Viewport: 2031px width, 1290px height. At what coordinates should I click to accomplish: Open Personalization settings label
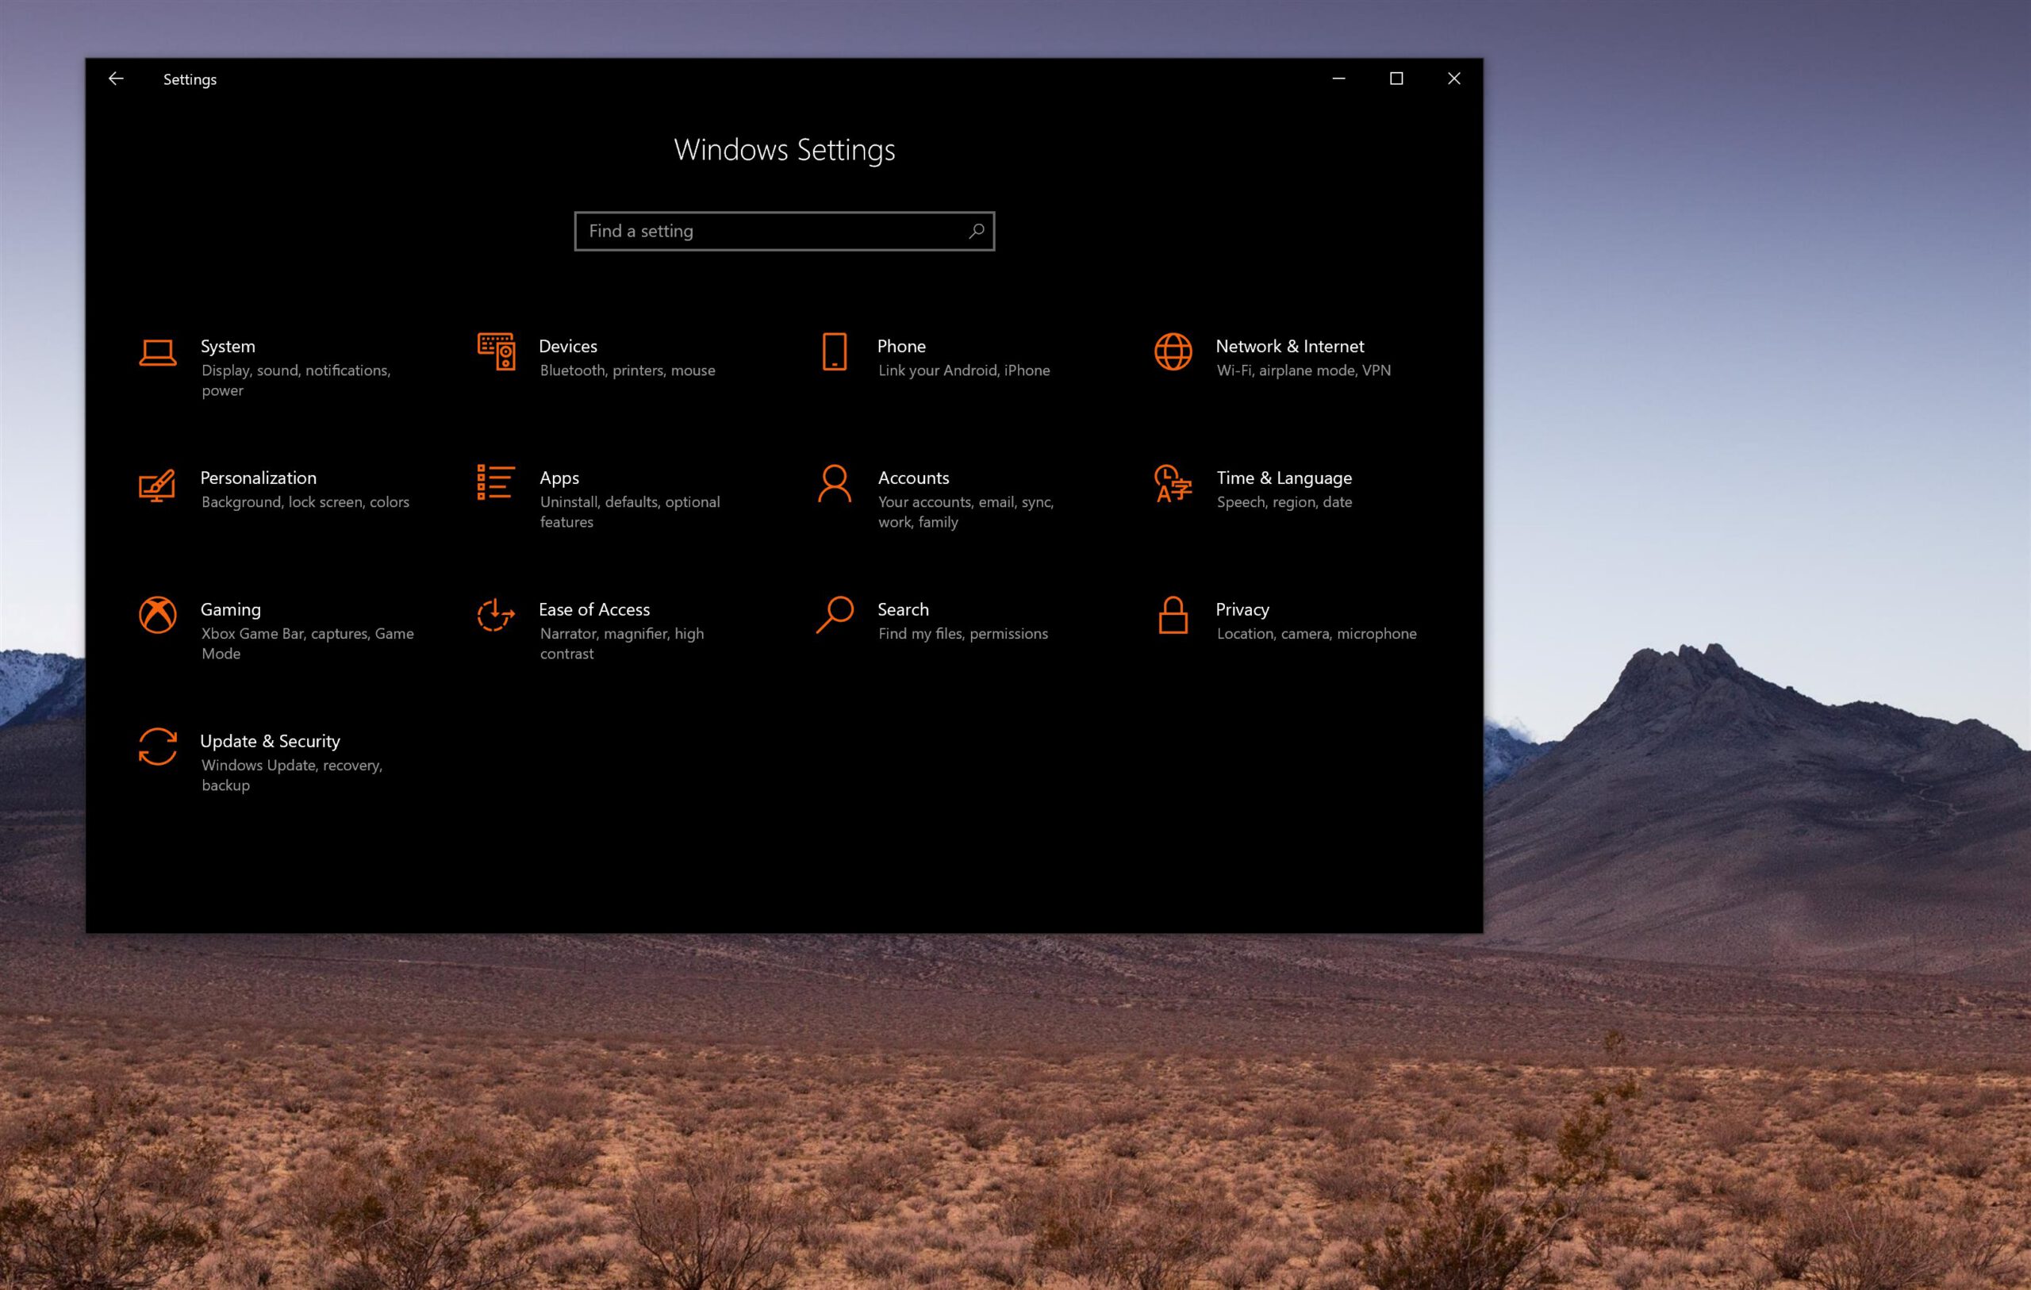(258, 478)
